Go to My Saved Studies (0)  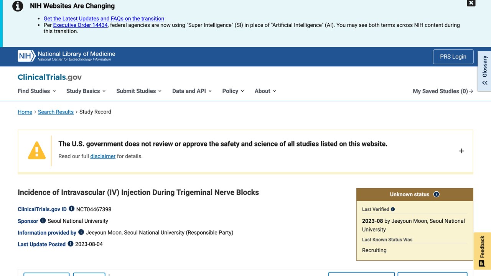(443, 91)
